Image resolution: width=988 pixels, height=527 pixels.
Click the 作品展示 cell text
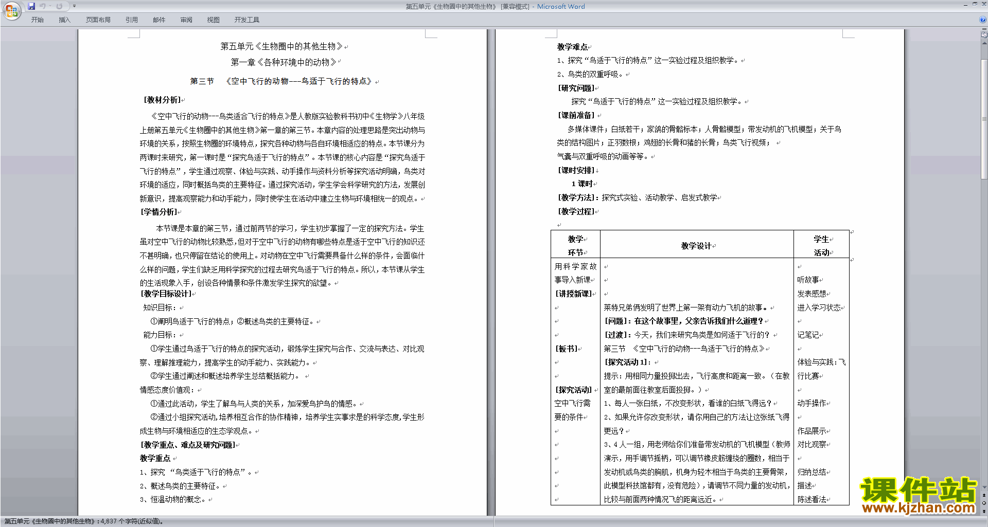[811, 431]
